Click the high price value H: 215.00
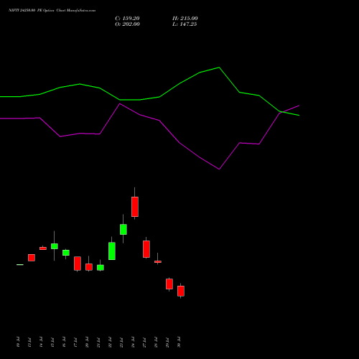359x359 pixels. click(x=185, y=19)
